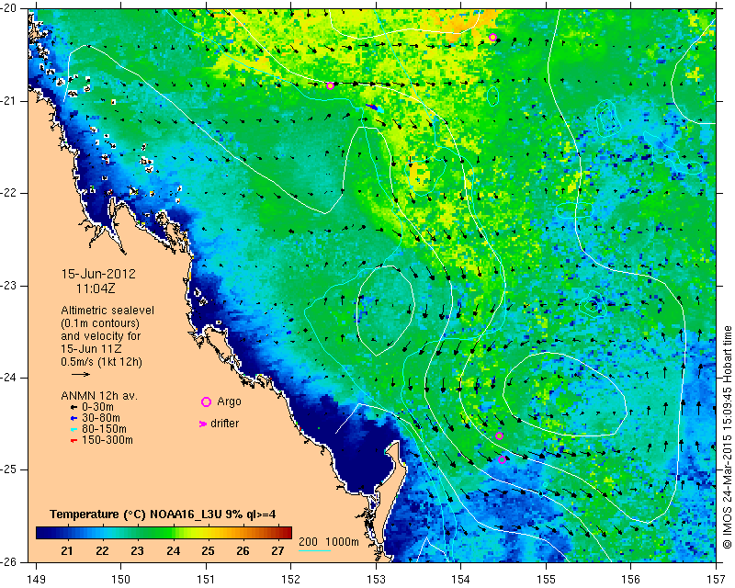735x588 pixels.
Task: Click the color bar tick label '24'
Action: (x=174, y=551)
